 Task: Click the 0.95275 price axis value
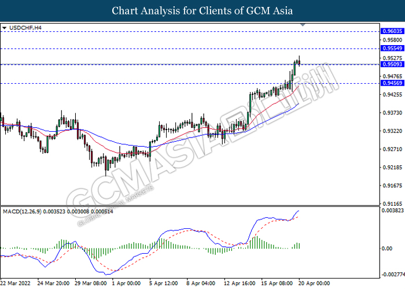pos(393,58)
